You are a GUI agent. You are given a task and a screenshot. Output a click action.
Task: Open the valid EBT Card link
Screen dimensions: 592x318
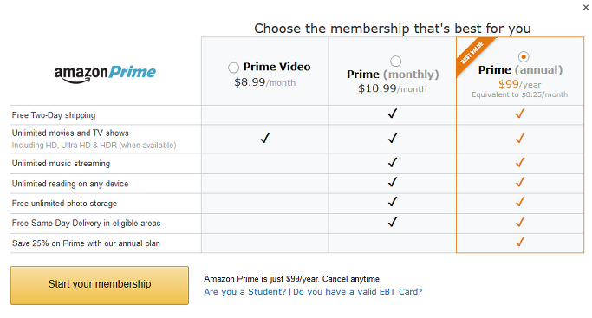point(358,292)
